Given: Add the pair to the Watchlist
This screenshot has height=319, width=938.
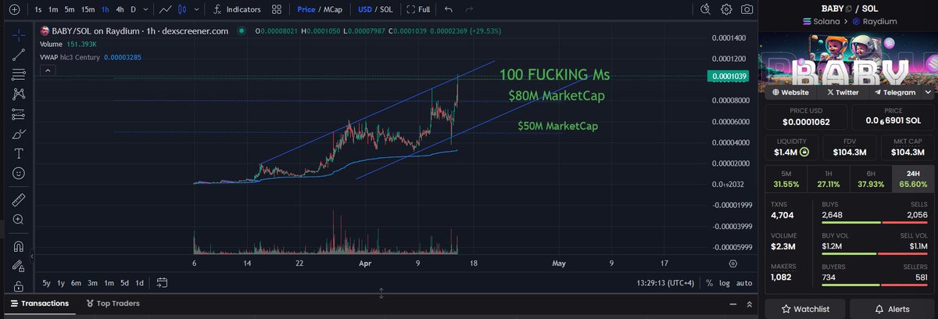Looking at the screenshot, I should [x=805, y=309].
